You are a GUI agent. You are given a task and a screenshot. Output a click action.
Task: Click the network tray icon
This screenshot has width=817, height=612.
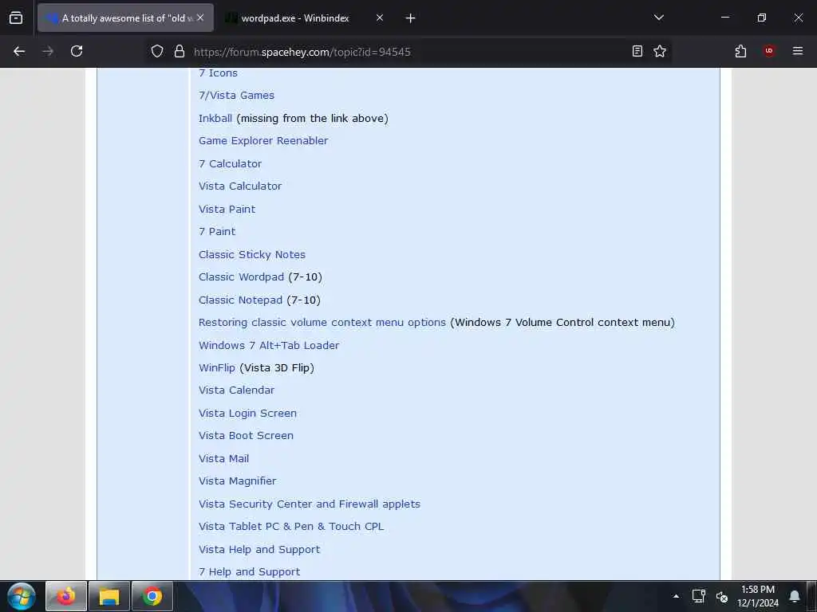[x=698, y=596]
